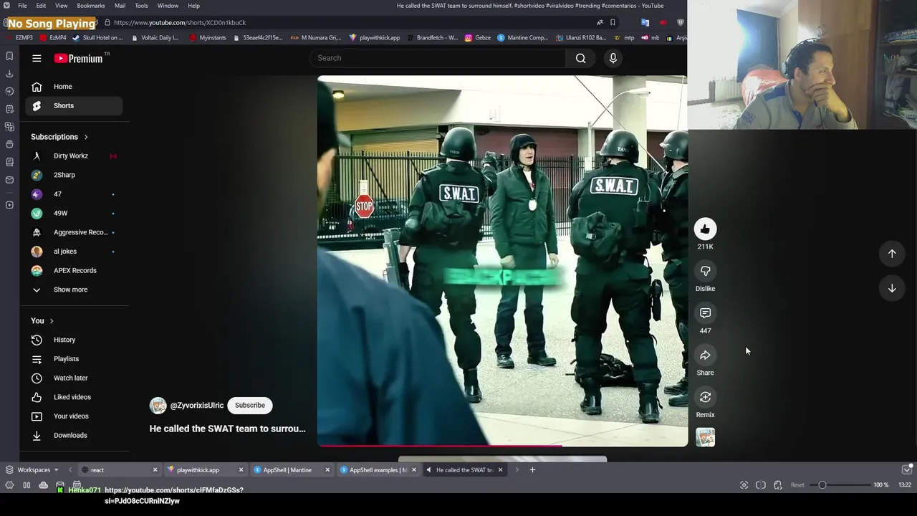Open Liked videos in the sidebar
This screenshot has width=917, height=516.
click(75, 397)
